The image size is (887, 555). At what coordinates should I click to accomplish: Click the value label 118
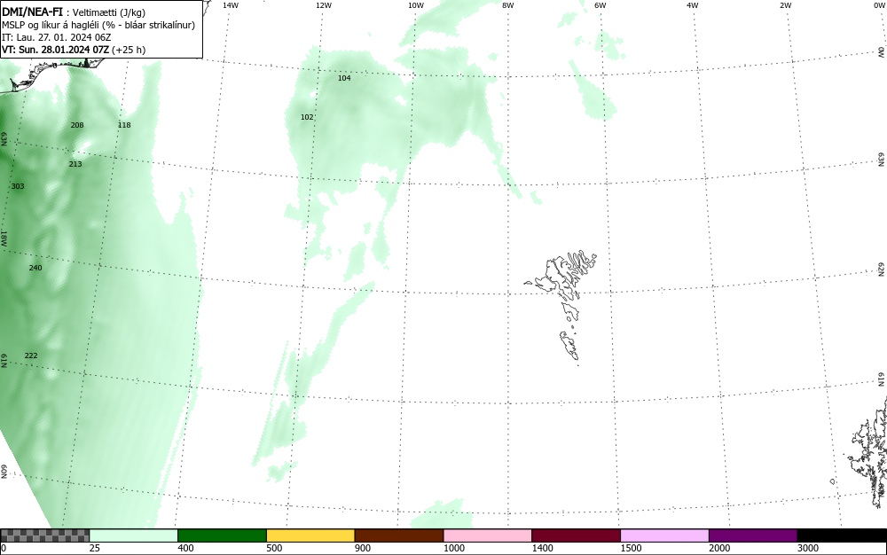124,125
